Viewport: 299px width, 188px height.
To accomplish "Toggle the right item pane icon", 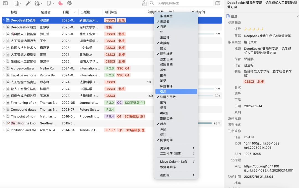I will (218, 3).
